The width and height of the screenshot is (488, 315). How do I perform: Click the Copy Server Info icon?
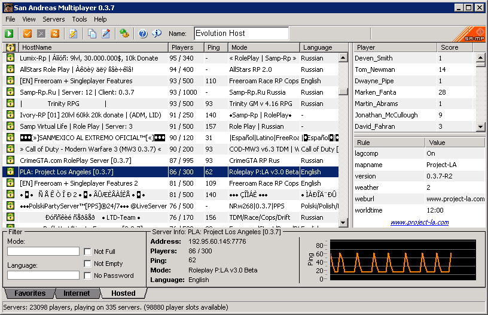coord(92,34)
